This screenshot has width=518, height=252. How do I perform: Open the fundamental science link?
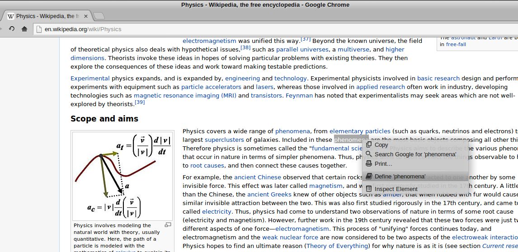pyautogui.click(x=338, y=148)
